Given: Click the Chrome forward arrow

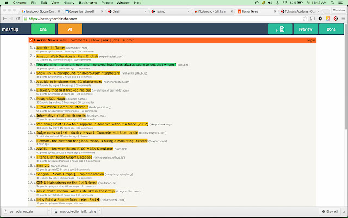Looking at the screenshot, I should click(11, 19).
